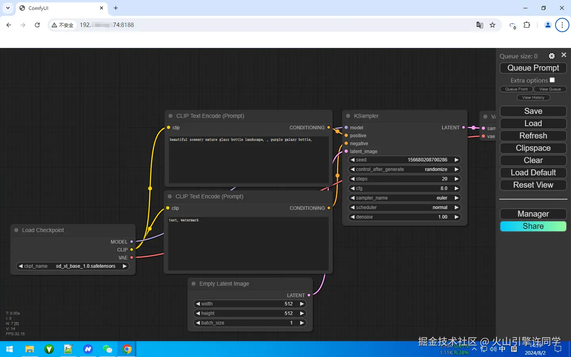Open Chrome three-dot menu

562,25
